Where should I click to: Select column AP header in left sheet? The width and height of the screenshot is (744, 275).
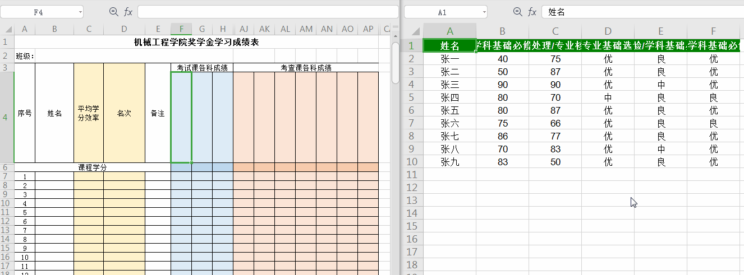pos(368,29)
